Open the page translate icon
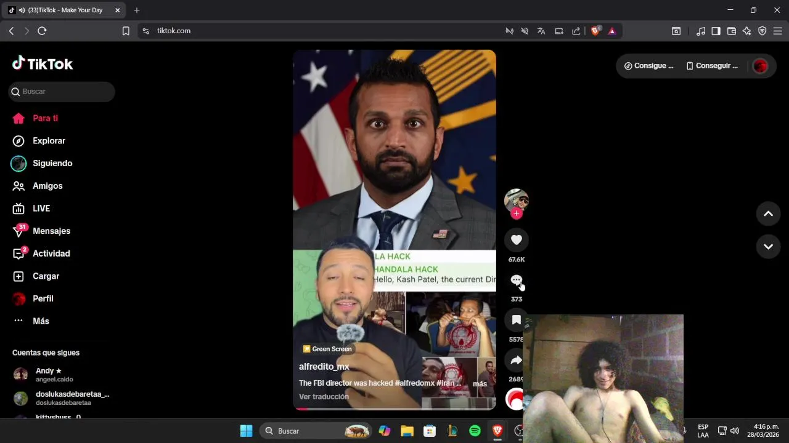 click(541, 31)
